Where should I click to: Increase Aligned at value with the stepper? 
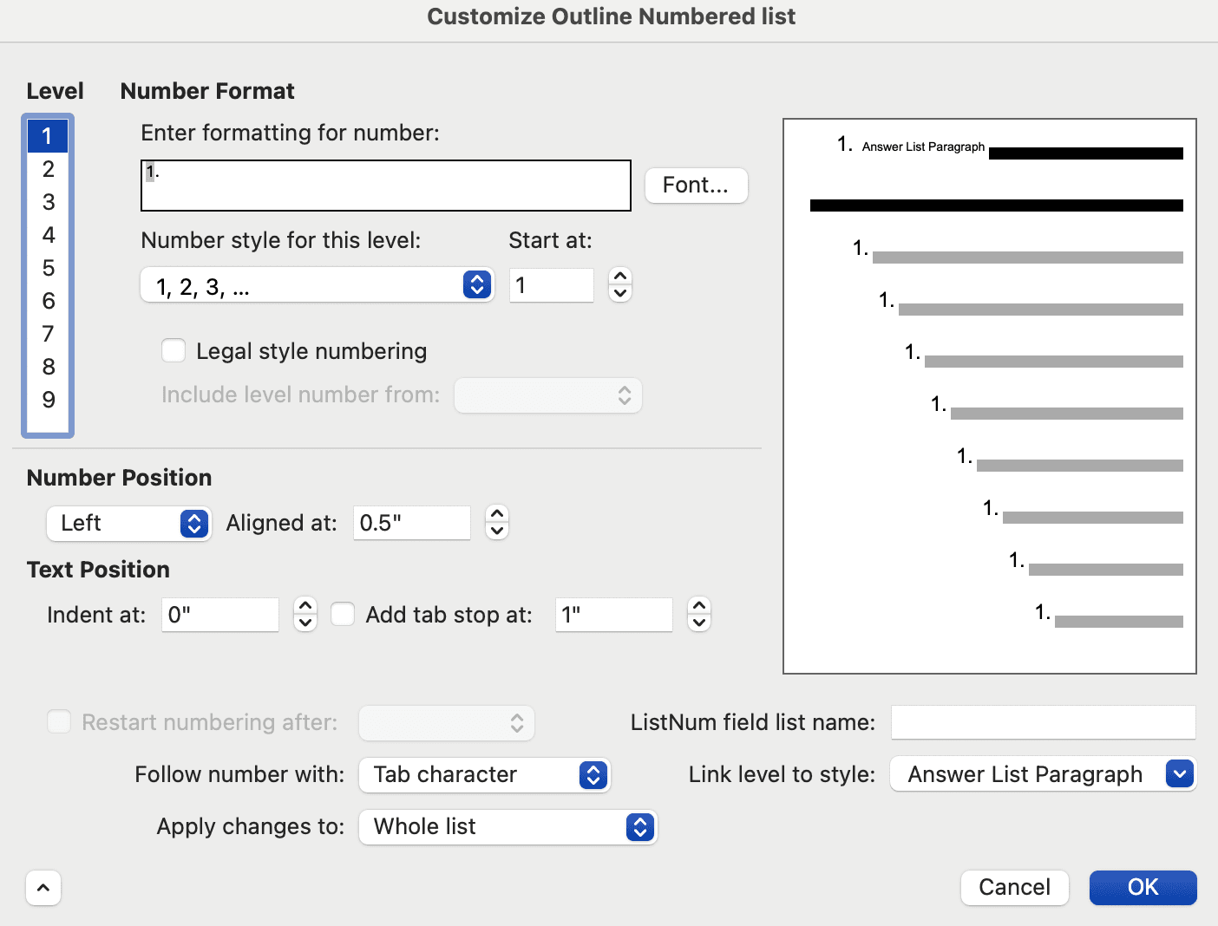[x=495, y=514]
